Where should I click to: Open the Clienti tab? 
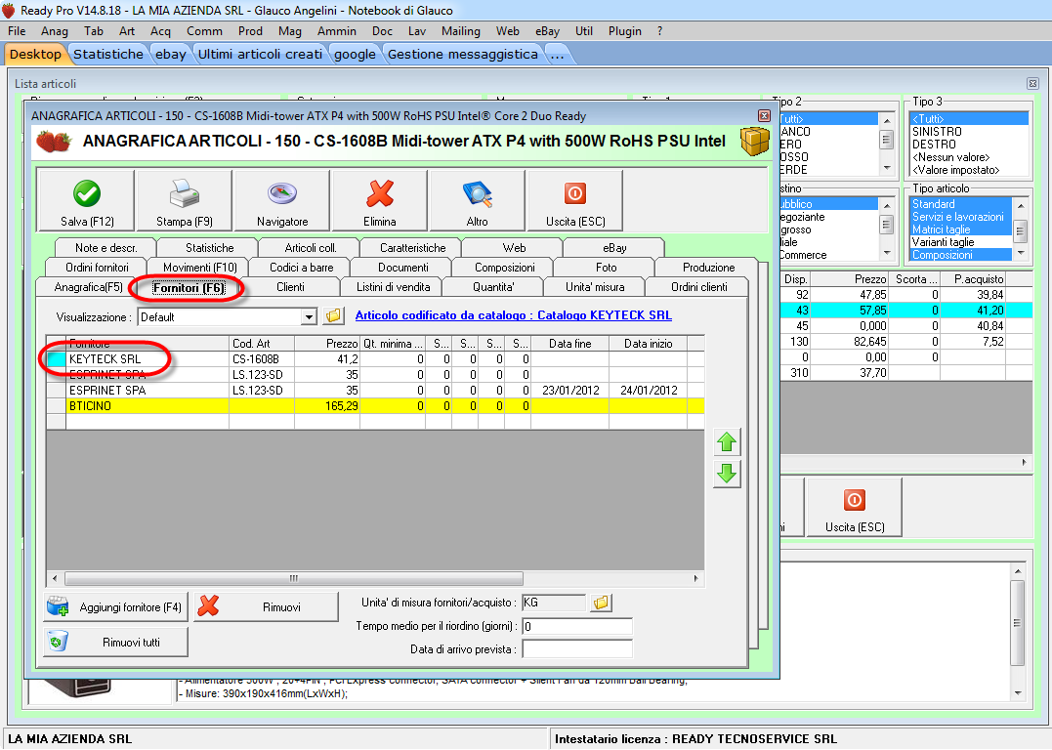pyautogui.click(x=290, y=287)
